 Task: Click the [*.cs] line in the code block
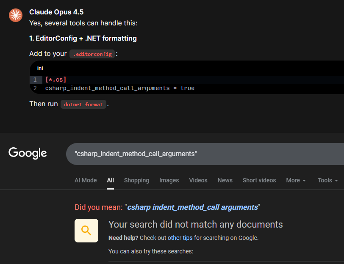coord(56,80)
